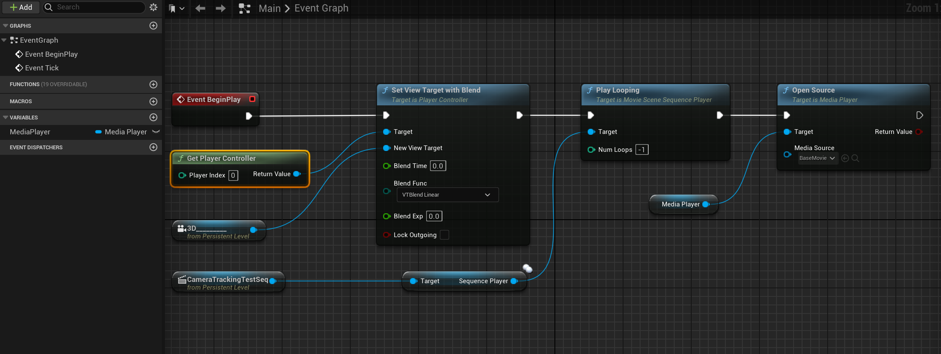Add a new function with plus icon
Image resolution: width=941 pixels, height=354 pixels.
153,84
